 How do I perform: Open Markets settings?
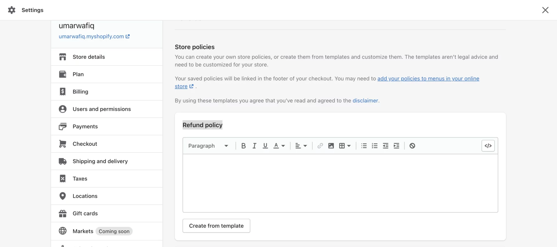click(107, 231)
